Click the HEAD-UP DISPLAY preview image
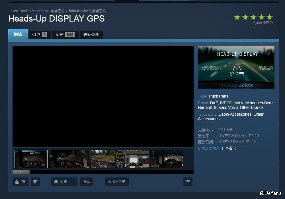The width and height of the screenshot is (285, 199). pyautogui.click(x=236, y=67)
